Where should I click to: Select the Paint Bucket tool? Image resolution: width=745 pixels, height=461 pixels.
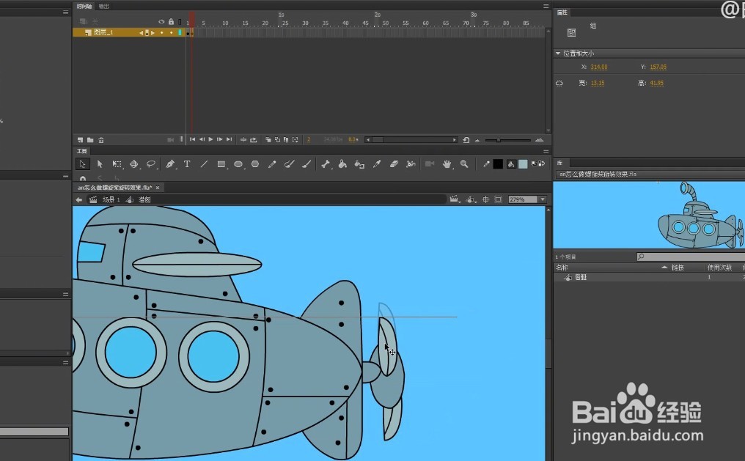[x=342, y=163]
